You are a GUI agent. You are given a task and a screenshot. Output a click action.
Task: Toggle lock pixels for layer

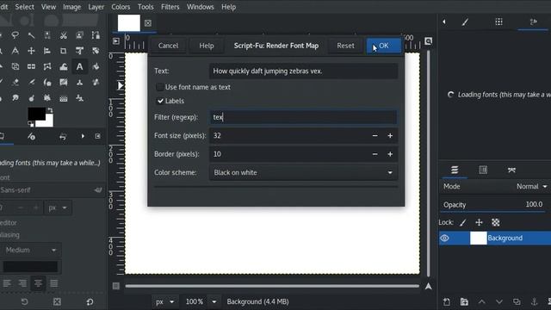point(463,222)
